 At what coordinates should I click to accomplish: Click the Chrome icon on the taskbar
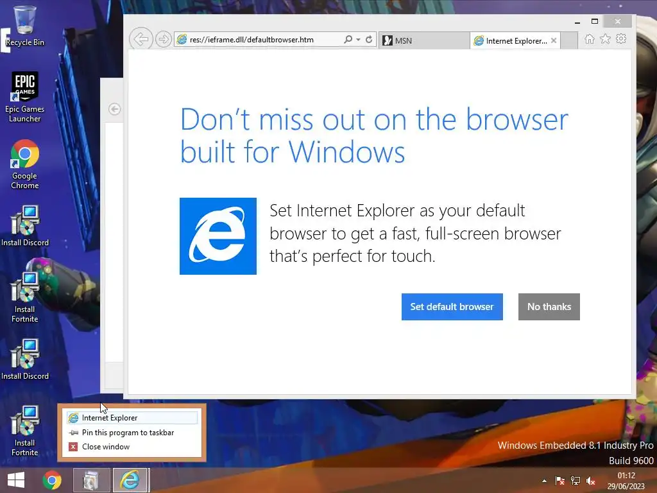(52, 480)
